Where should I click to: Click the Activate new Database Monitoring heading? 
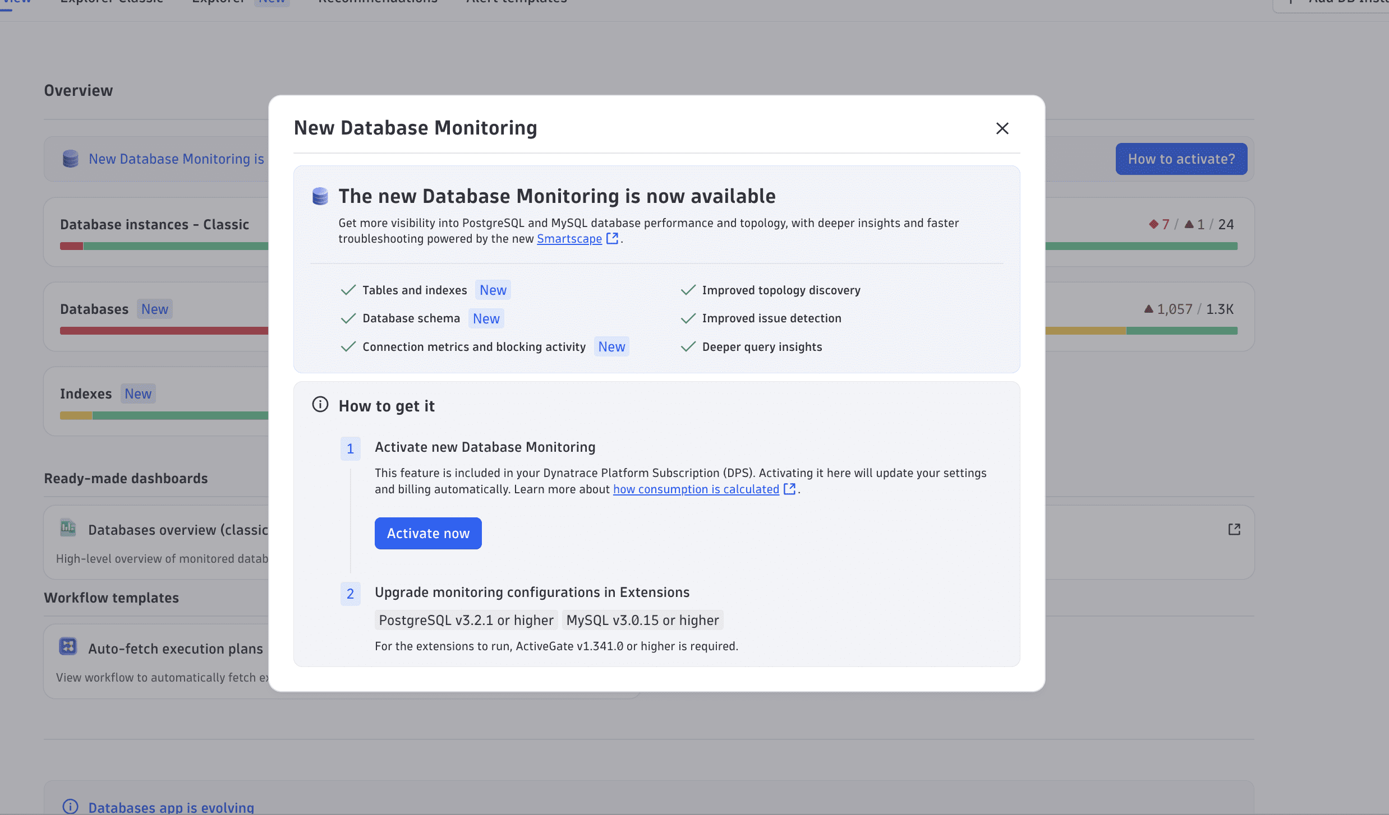coord(485,447)
